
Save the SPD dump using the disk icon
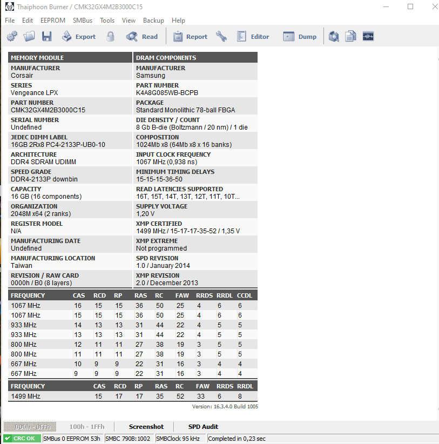pos(47,36)
